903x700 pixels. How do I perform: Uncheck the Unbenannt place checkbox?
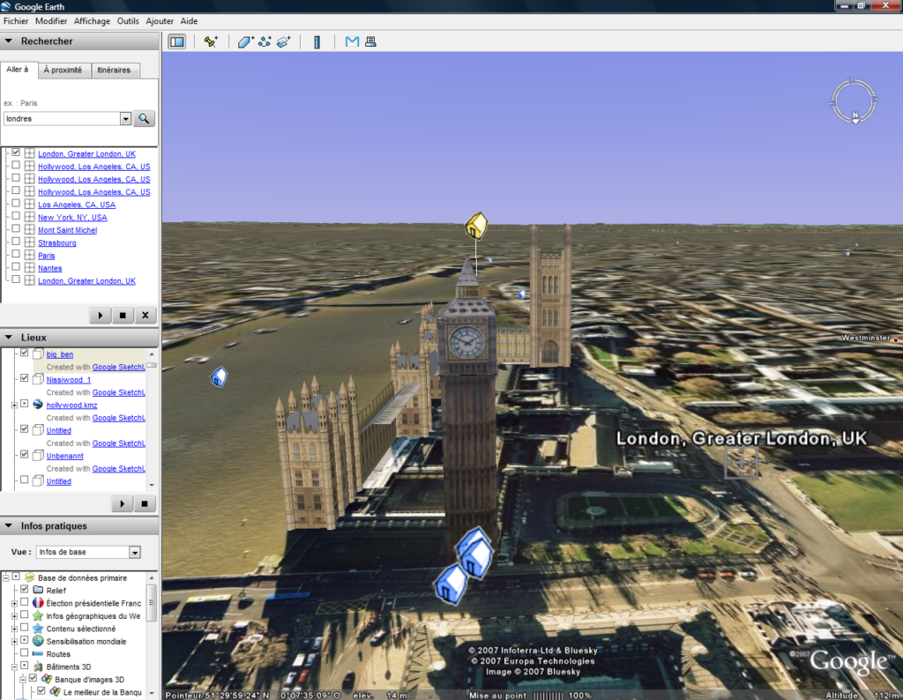click(x=24, y=454)
